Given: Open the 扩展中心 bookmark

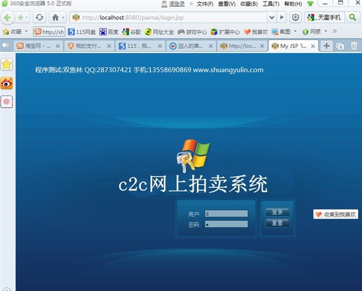Looking at the screenshot, I should [x=225, y=32].
